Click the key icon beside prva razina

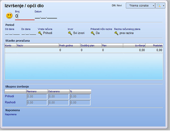116,33
